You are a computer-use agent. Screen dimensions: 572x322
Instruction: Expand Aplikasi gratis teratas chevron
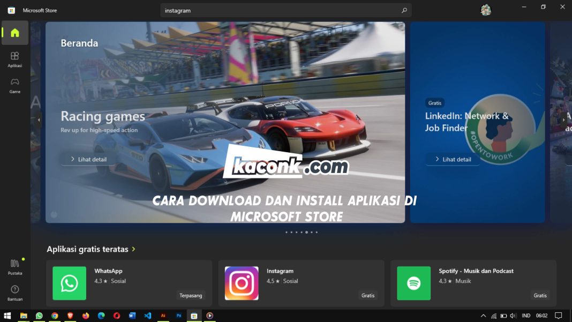pyautogui.click(x=133, y=249)
